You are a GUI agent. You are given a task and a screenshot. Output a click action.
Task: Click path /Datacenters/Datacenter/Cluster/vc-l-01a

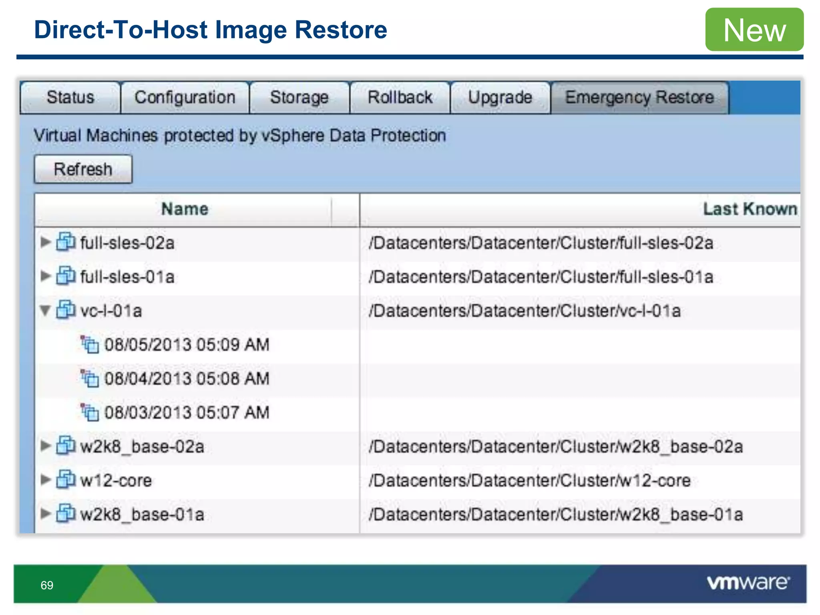click(525, 311)
